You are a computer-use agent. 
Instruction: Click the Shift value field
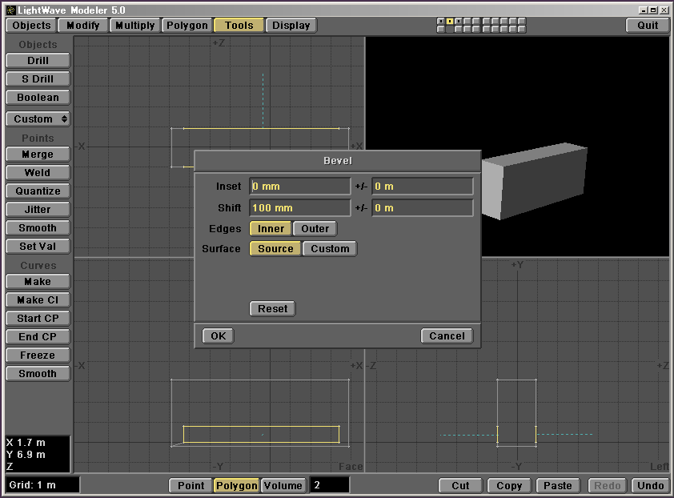[299, 208]
